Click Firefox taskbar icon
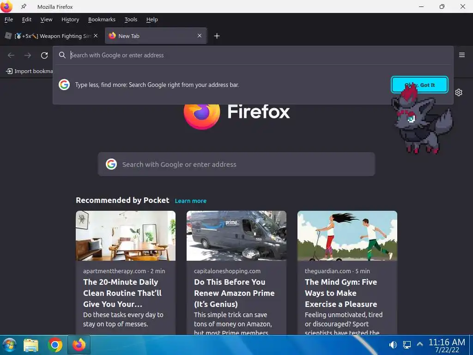Screen dimensions: 473x355 (79, 345)
